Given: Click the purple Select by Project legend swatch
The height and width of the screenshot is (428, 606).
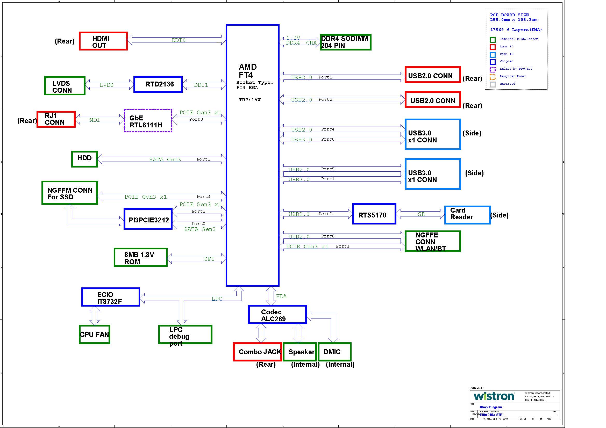Looking at the screenshot, I should point(493,69).
